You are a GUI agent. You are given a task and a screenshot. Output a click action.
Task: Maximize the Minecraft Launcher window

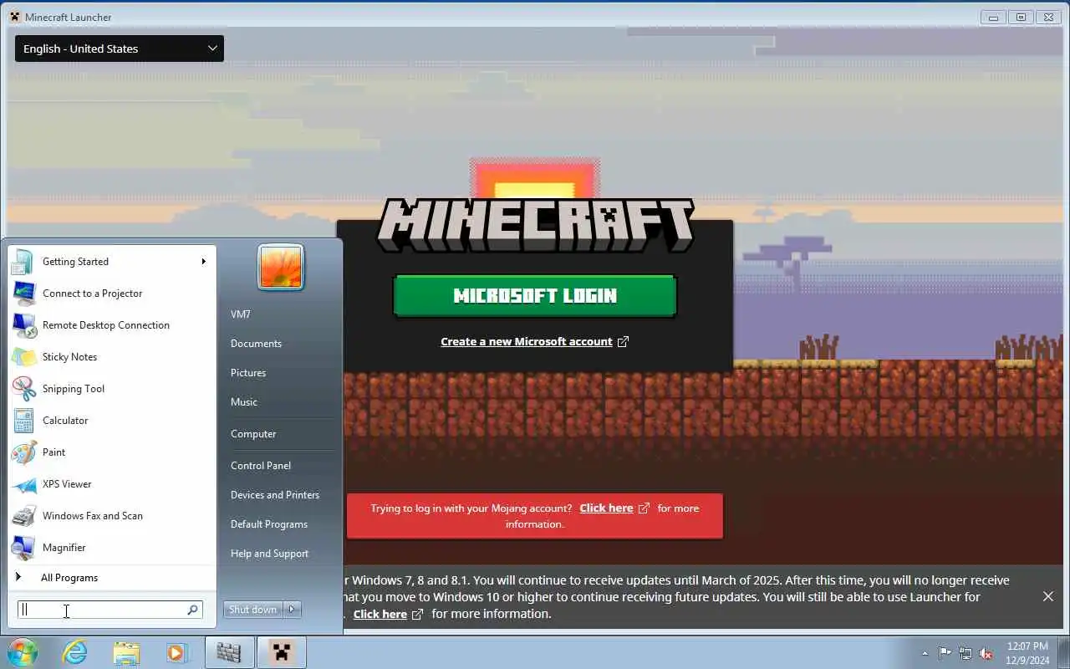tap(1020, 17)
